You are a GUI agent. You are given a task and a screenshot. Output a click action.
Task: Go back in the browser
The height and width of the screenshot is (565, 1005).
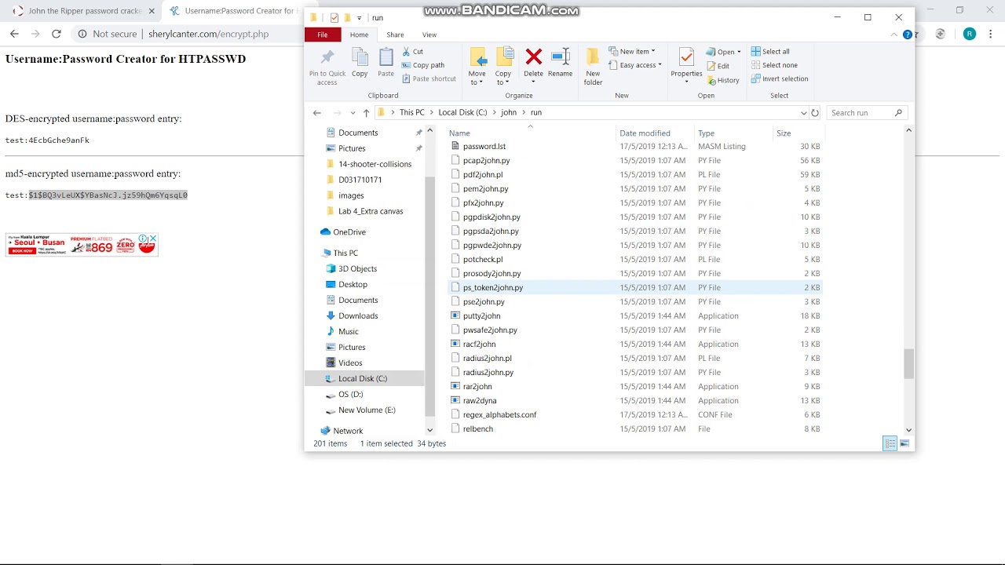tap(14, 34)
